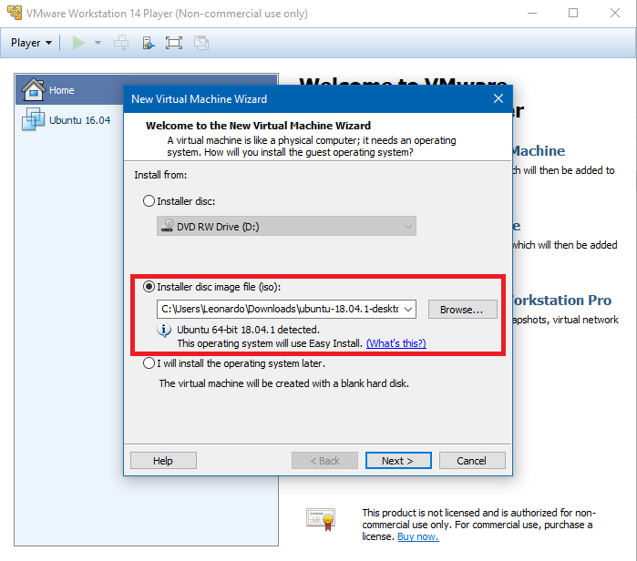
Task: Maximize the VMware Player window
Action: (573, 13)
